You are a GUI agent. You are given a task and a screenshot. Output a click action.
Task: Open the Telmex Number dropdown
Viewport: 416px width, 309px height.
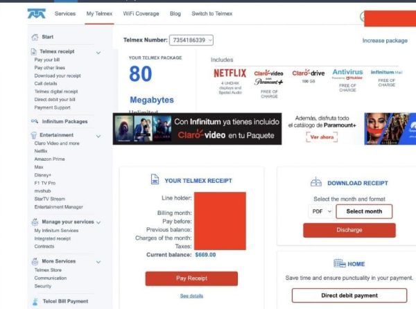[x=191, y=40]
